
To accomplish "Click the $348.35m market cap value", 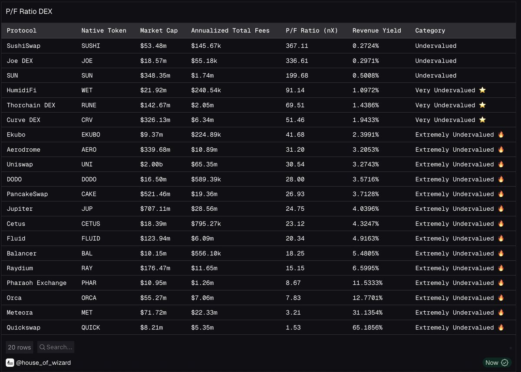I will pyautogui.click(x=155, y=75).
